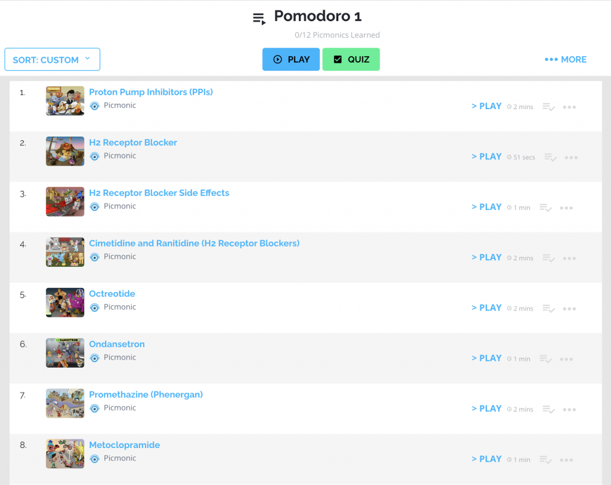The height and width of the screenshot is (485, 611).
Task: Open the Ondansetron Picmonic link
Action: pyautogui.click(x=117, y=344)
